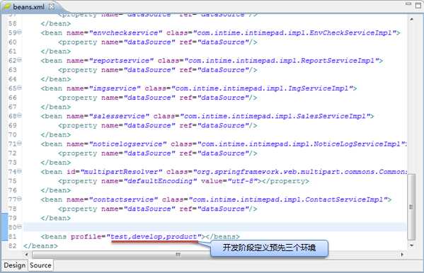Click the ImgServiceImpl class value

click(x=263, y=88)
